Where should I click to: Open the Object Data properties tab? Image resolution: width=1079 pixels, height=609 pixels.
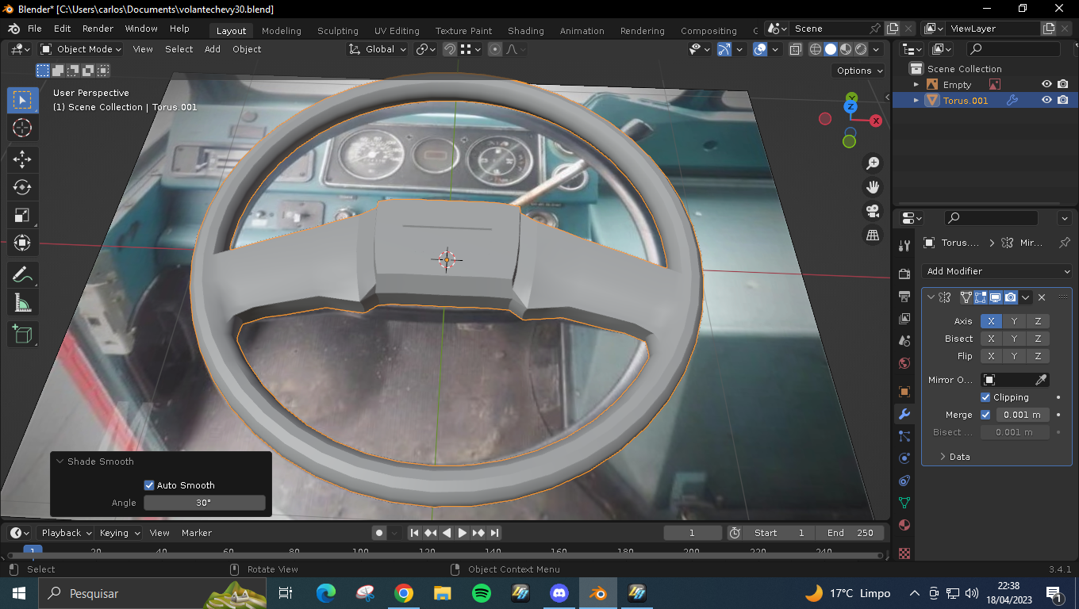[x=904, y=503]
